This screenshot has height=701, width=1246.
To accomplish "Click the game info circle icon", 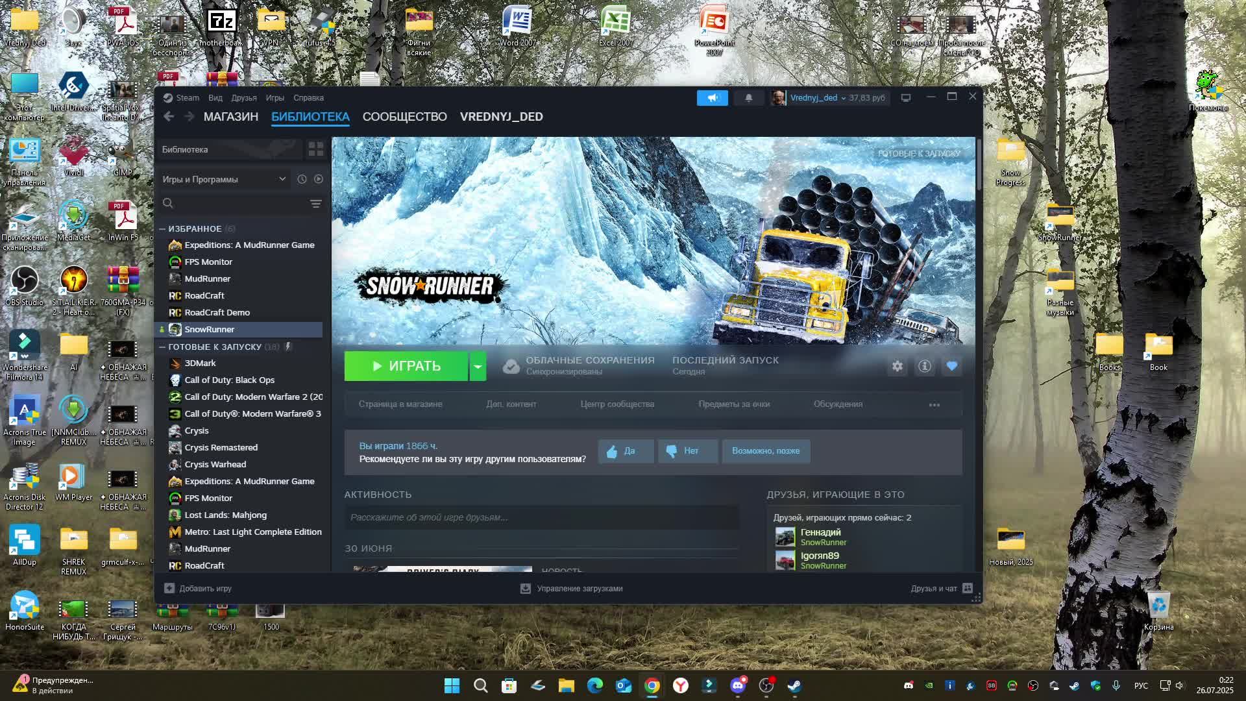I will tap(924, 366).
